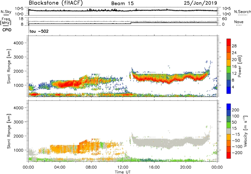Click the "28" power colorbar value
The height and width of the screenshot is (174, 251).
pyautogui.click(x=234, y=46)
